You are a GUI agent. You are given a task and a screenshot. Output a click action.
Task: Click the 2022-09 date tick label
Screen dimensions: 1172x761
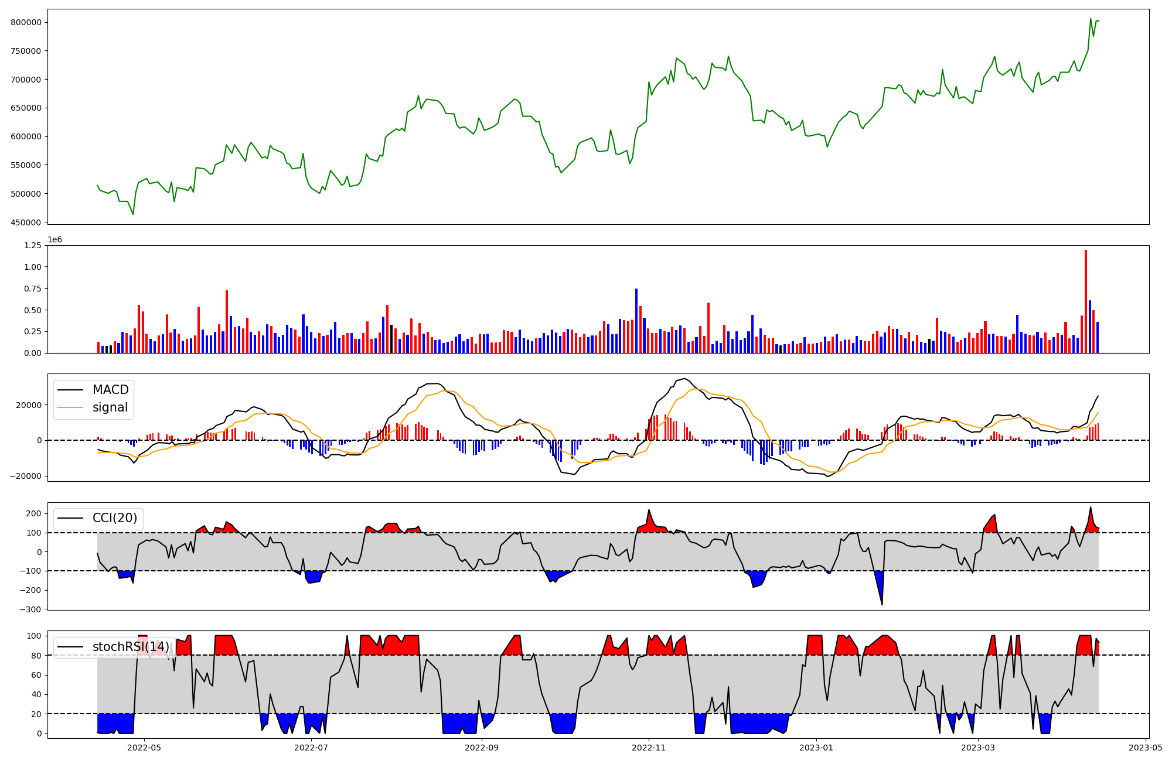pyautogui.click(x=482, y=747)
